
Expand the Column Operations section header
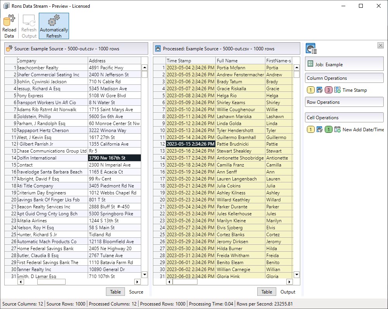pos(344,78)
